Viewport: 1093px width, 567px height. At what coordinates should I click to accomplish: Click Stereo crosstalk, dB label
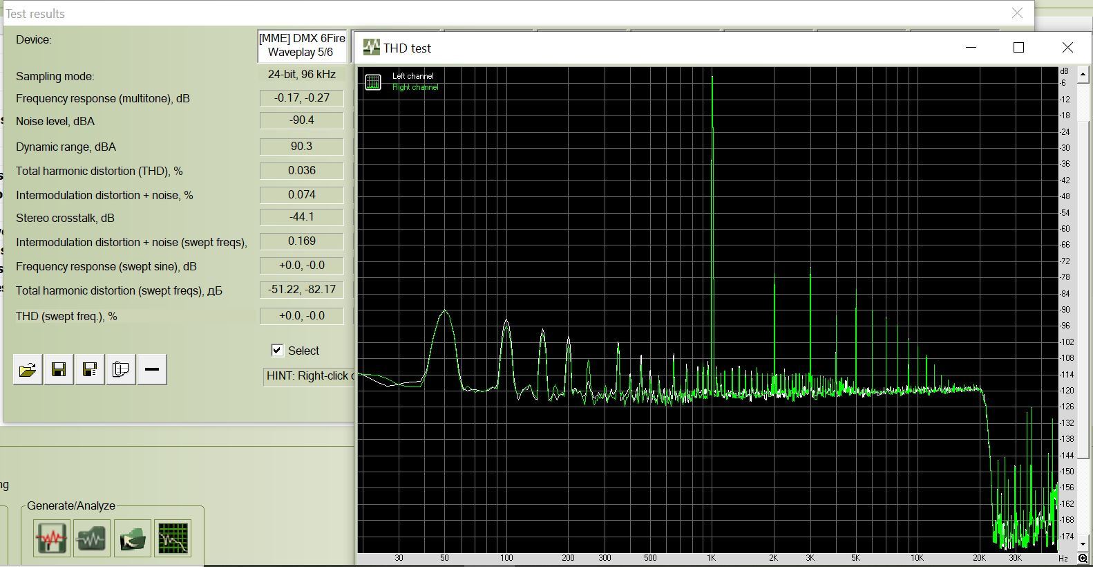pyautogui.click(x=65, y=218)
